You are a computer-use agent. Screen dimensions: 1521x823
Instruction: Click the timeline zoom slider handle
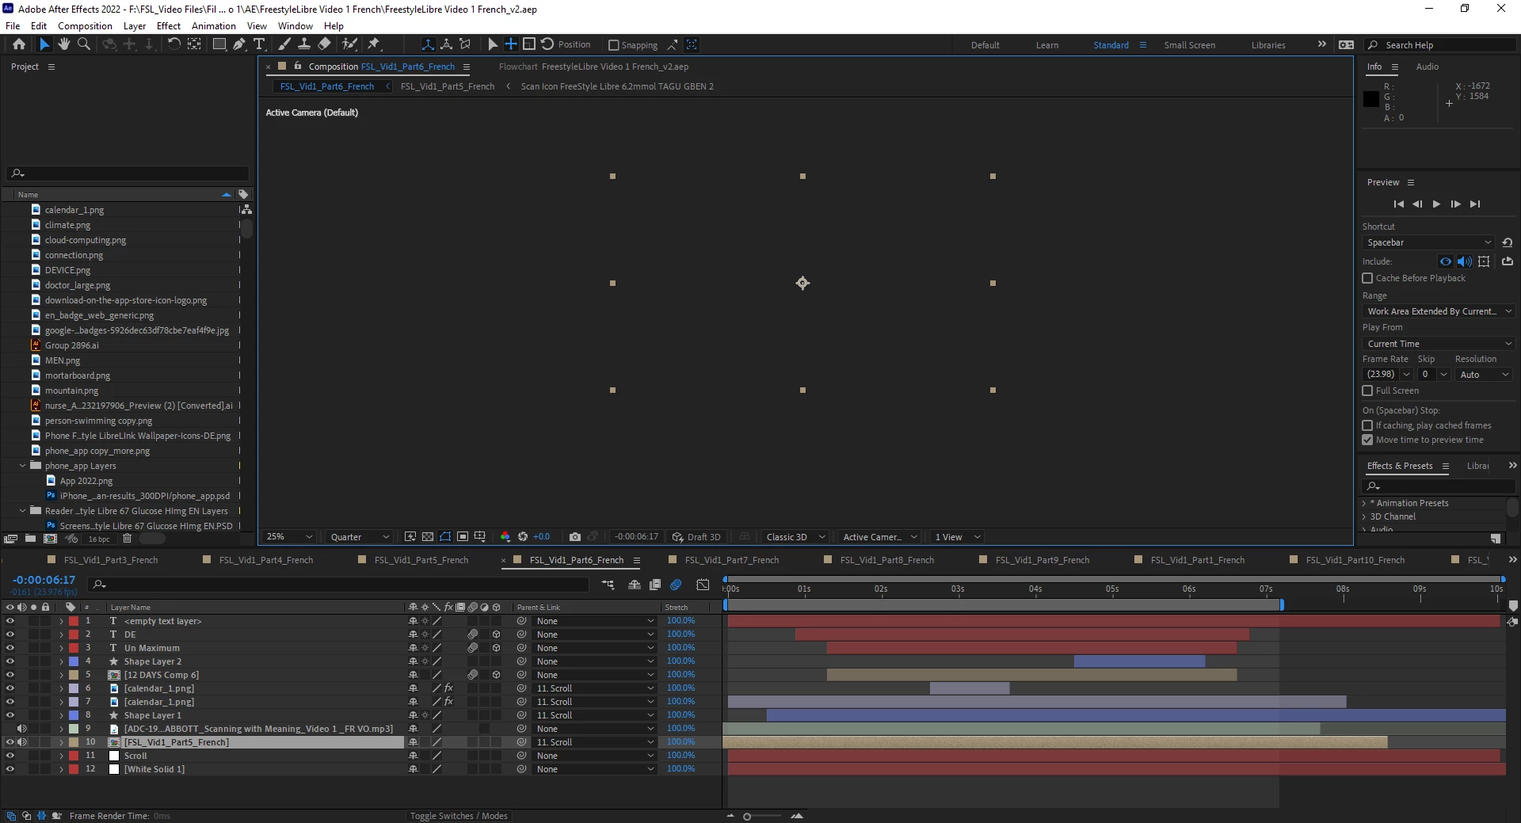746,817
